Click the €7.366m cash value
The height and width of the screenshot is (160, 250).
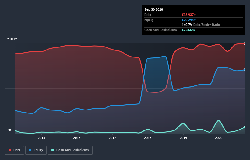point(188,30)
